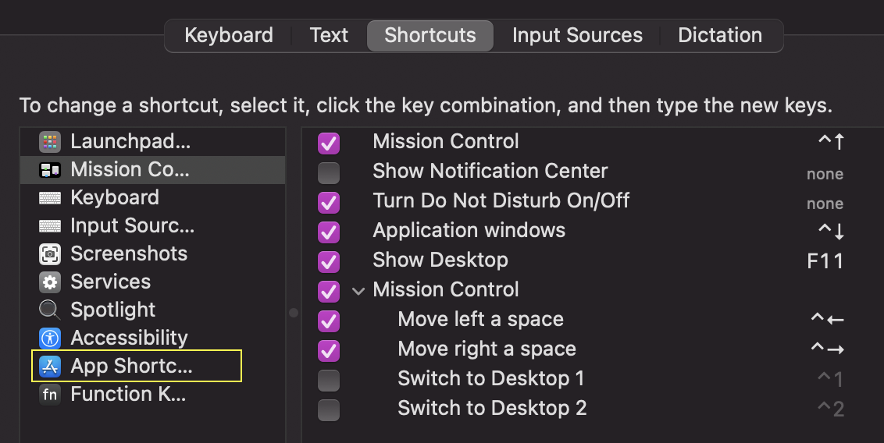Click the Services gear icon
This screenshot has height=443, width=884.
click(x=50, y=282)
